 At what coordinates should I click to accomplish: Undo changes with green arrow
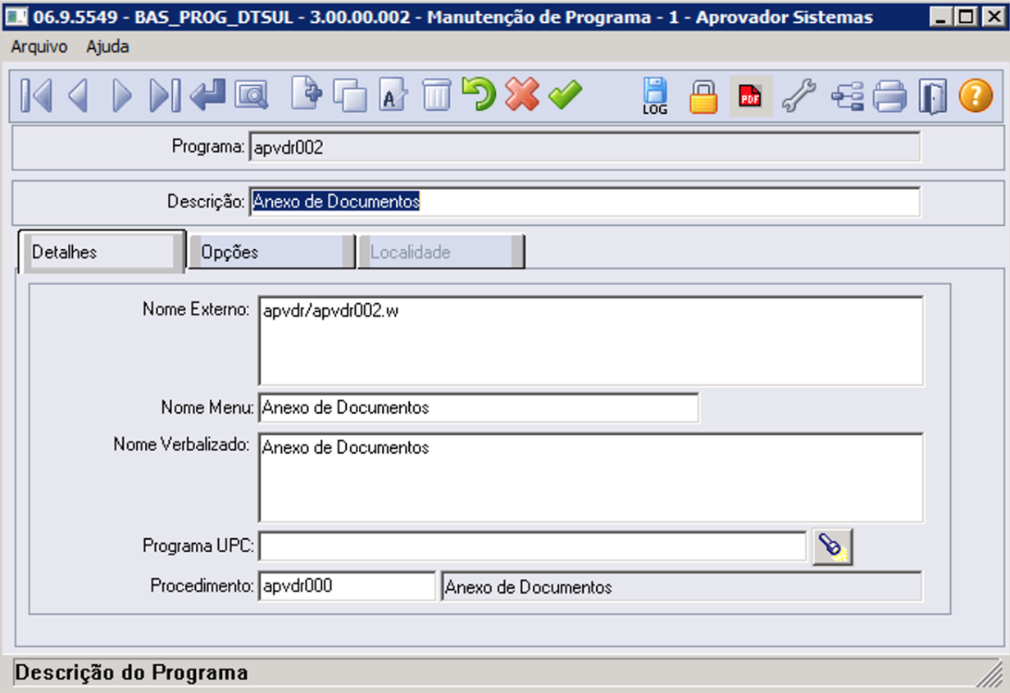click(479, 95)
